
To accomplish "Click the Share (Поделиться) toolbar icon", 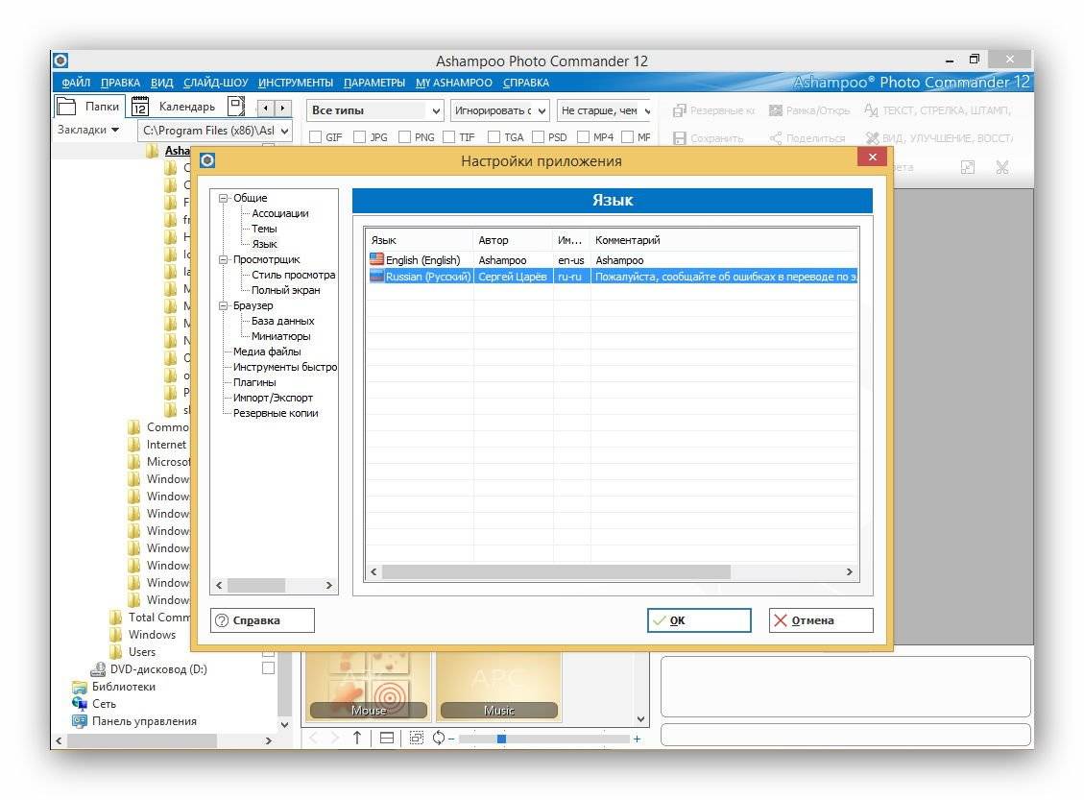I will 776,138.
